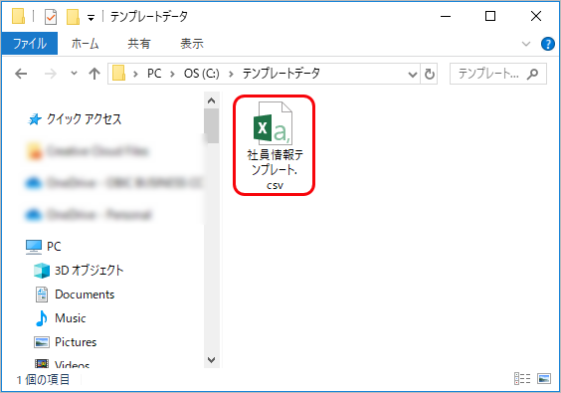Click the PC monitor icon
561x393 pixels.
(x=34, y=247)
